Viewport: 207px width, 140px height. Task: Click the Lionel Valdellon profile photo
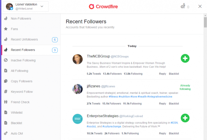click(9, 6)
